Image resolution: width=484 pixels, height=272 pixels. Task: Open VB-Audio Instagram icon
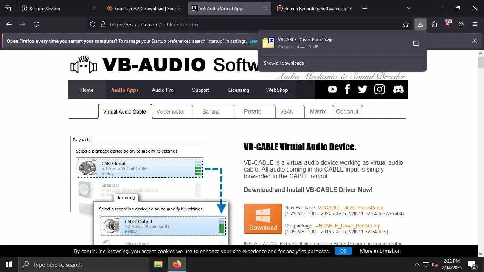pyautogui.click(x=379, y=90)
